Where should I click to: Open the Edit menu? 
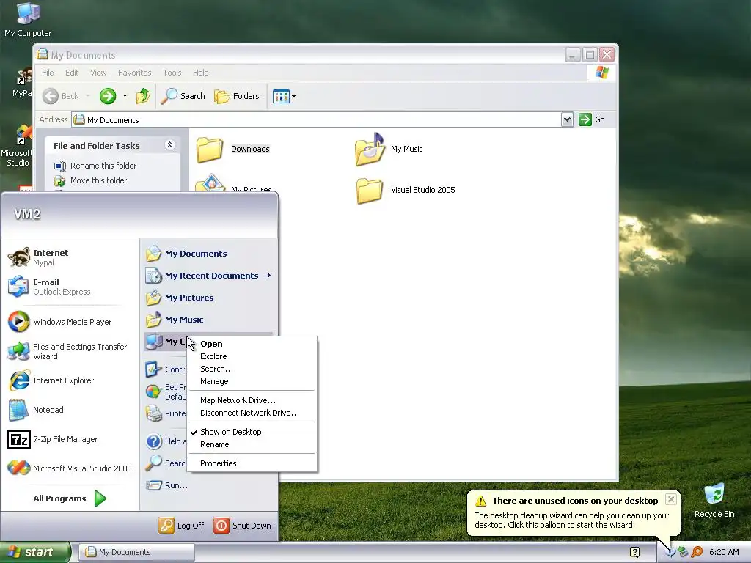pos(72,73)
